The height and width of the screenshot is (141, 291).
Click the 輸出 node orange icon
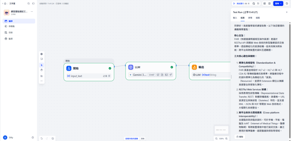(194, 67)
